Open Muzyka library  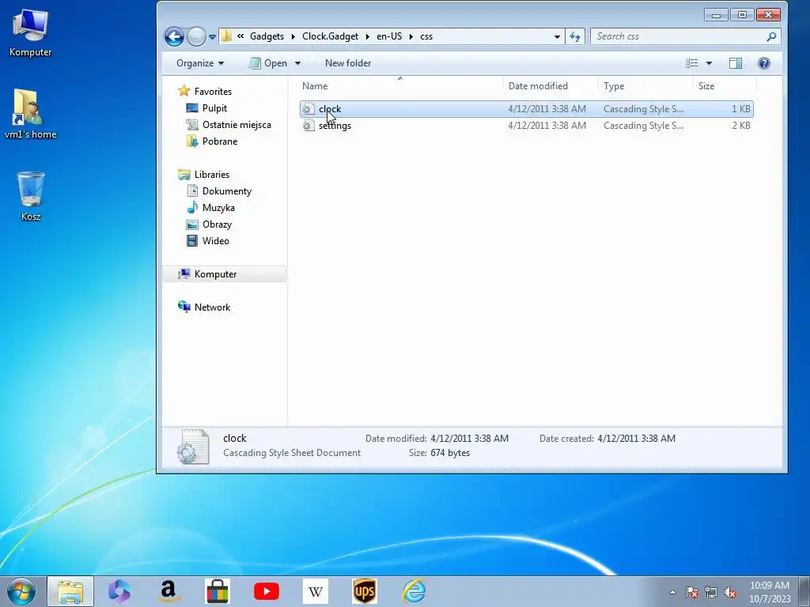[218, 208]
